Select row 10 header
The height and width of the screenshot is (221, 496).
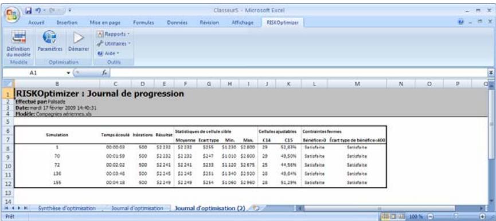[9, 166]
